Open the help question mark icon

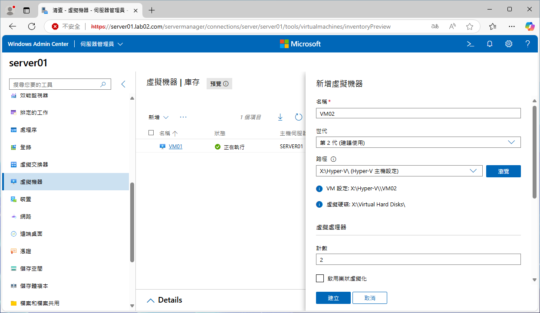pyautogui.click(x=528, y=44)
